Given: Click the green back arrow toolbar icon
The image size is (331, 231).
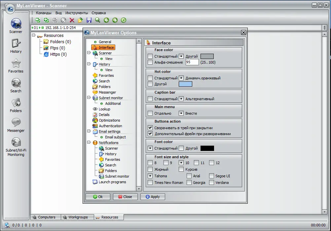Looking at the screenshot, I should (106, 20).
